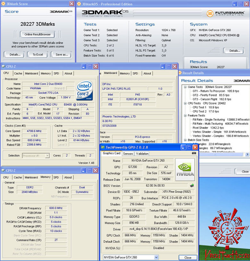Minimize the CPU-Z Mainboard window
Image resolution: width=250 pixels, height=261 pixels.
coord(163,66)
